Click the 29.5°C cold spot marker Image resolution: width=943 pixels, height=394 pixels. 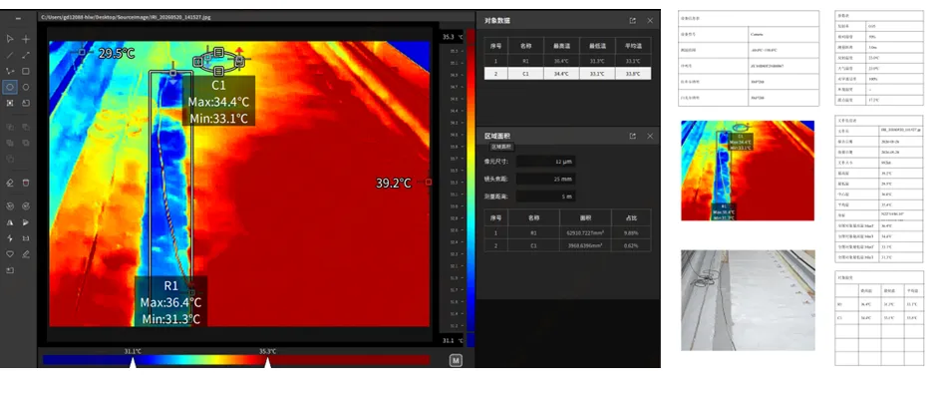[x=82, y=52]
